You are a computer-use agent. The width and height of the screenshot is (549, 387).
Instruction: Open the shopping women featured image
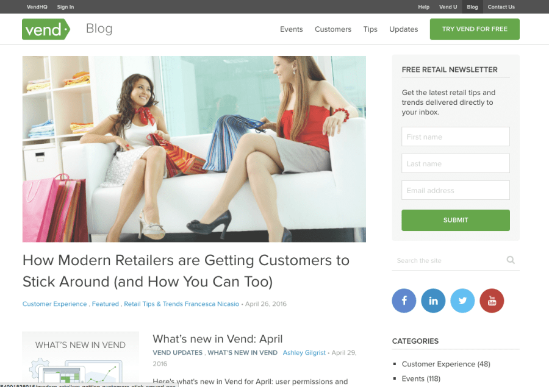tap(194, 149)
